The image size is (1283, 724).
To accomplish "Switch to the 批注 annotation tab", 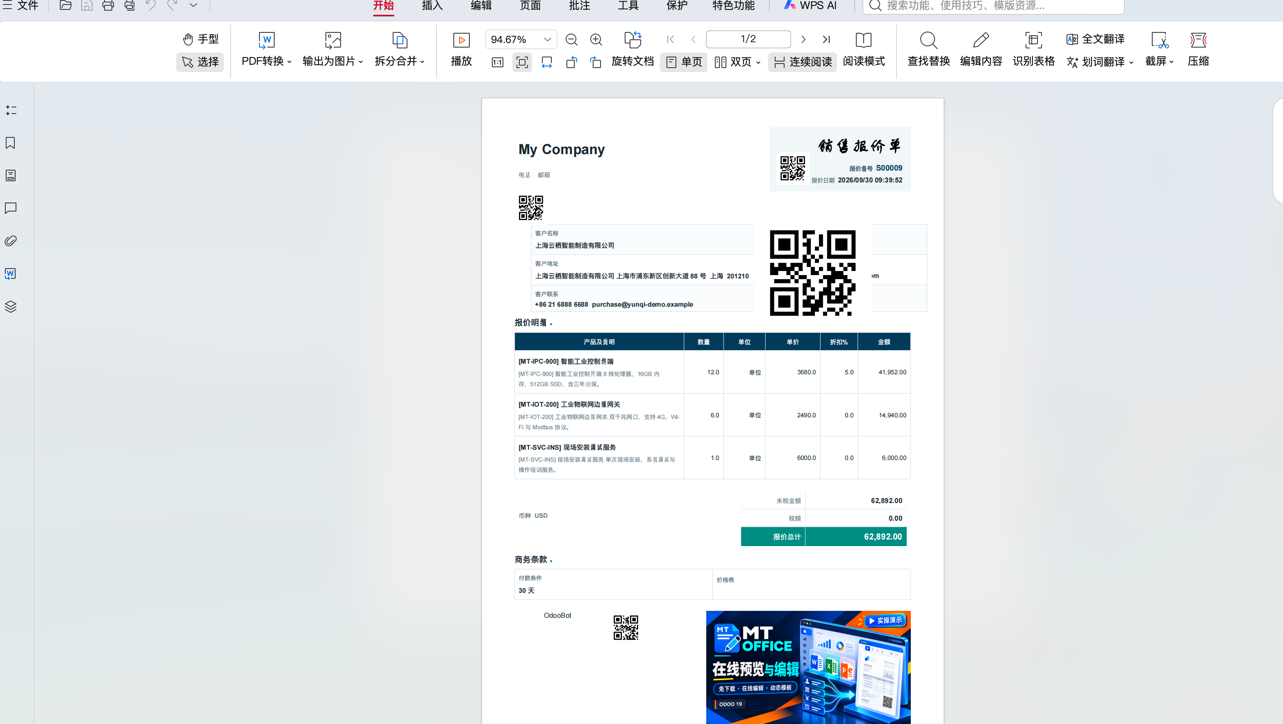I will (579, 5).
